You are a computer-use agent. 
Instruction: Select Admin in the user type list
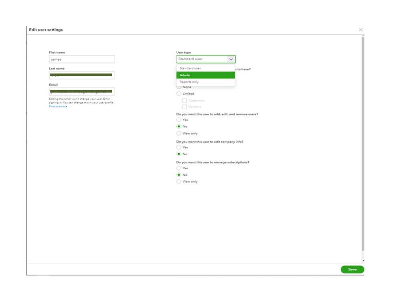(x=206, y=75)
